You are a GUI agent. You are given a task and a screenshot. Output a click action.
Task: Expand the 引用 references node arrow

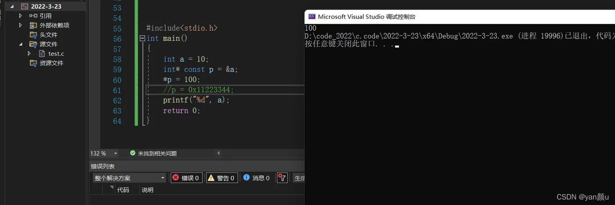[x=20, y=16]
